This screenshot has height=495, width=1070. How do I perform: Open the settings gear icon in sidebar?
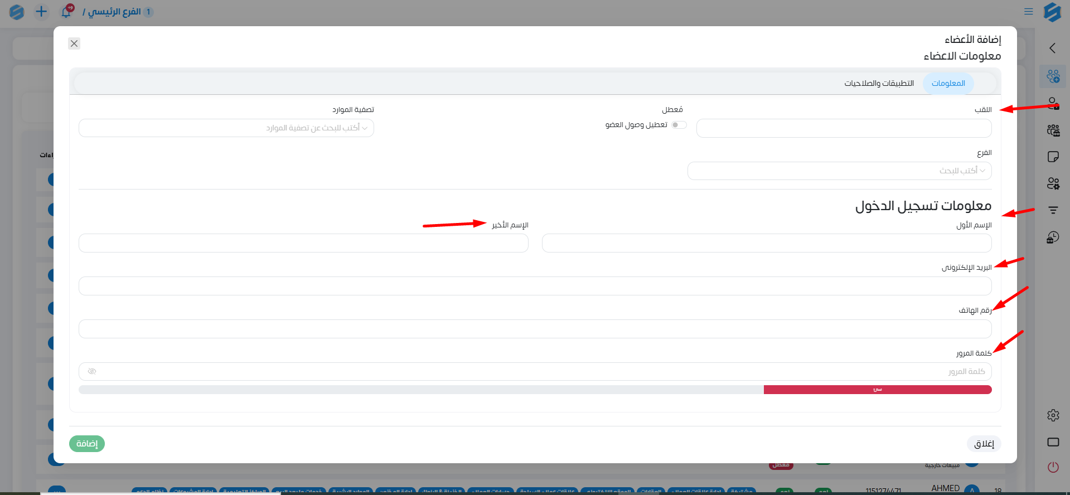1053,415
